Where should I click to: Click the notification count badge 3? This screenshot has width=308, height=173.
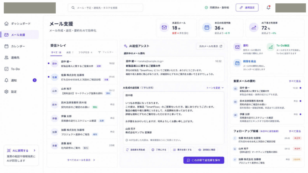coord(35,80)
